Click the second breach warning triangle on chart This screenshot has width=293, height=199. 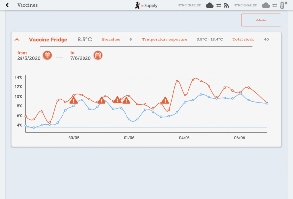click(102, 100)
